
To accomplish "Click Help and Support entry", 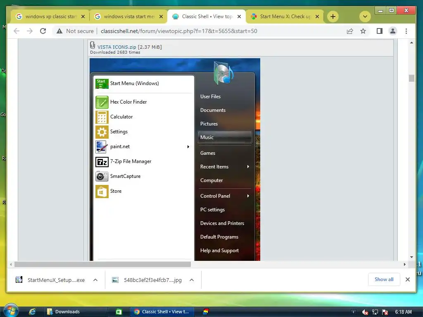I will pos(220,251).
